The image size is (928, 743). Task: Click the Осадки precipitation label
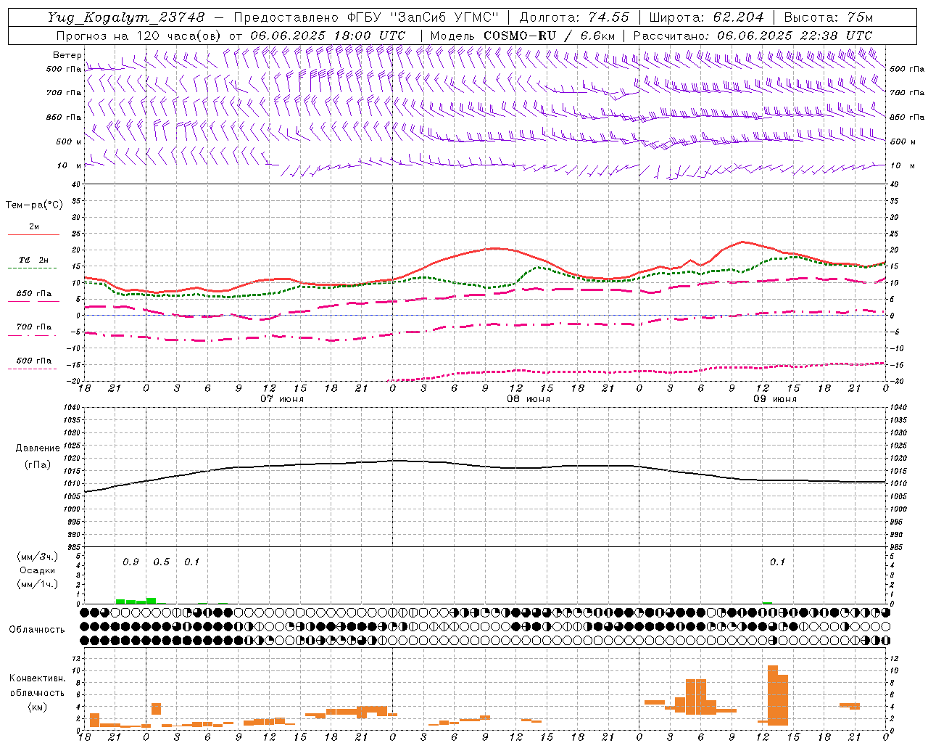click(38, 570)
